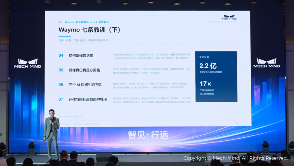
Task: Select heading "三个 AI 构成生态飞轮"
Action: click(x=85, y=85)
